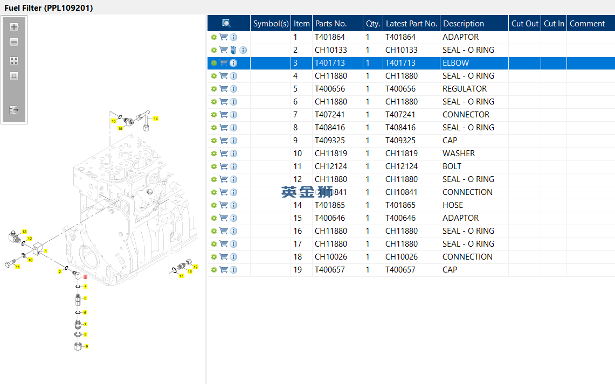Click the zoom out minus icon
Image resolution: width=615 pixels, height=384 pixels.
[x=14, y=42]
